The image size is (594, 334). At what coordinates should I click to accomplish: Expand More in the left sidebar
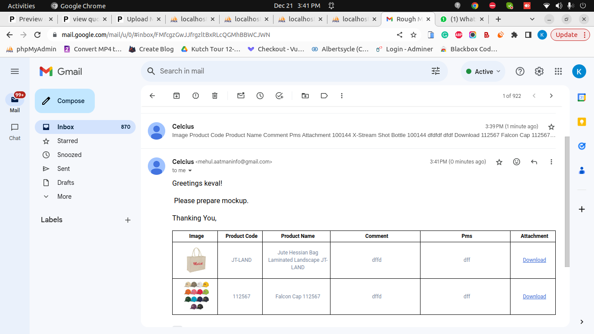(x=64, y=197)
